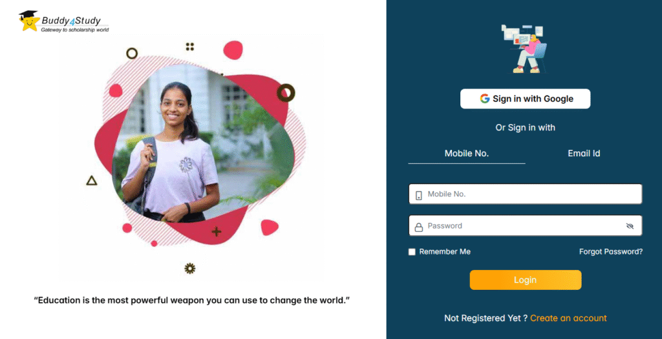
Task: Click the phone icon in Mobile No. field
Action: coord(419,195)
